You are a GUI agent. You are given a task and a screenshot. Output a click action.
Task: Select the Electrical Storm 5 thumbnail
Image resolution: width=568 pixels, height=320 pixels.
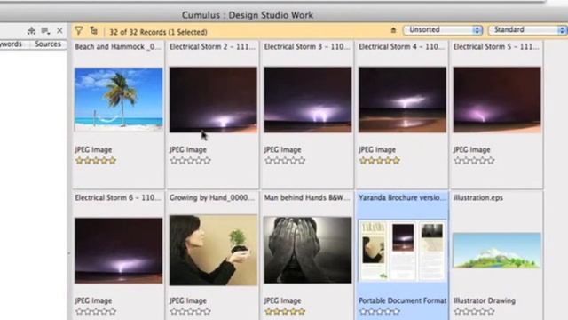(497, 100)
